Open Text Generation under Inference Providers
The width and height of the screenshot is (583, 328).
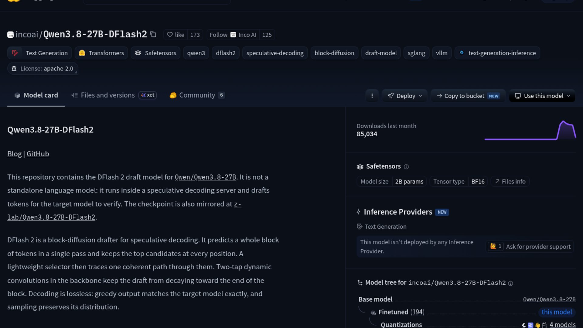382,227
